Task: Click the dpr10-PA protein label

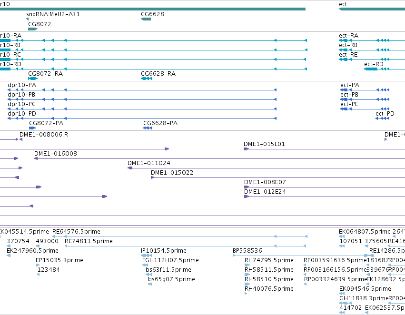Action: click(x=22, y=85)
